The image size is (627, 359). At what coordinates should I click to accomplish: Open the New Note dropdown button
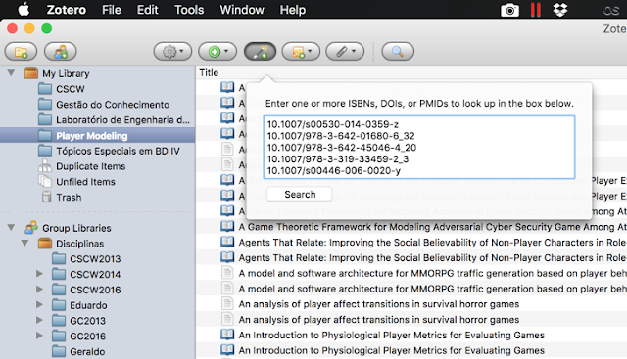(x=301, y=52)
